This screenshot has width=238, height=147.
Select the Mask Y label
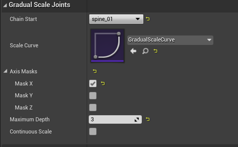(x=24, y=96)
